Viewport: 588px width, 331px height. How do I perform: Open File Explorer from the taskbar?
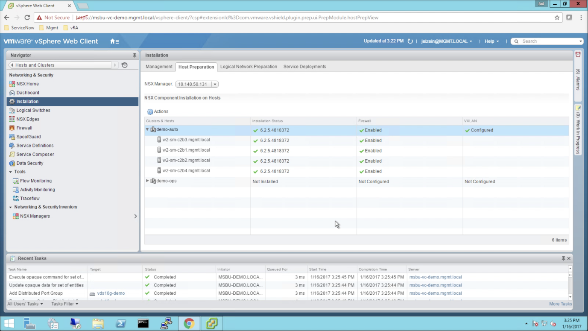(x=98, y=323)
